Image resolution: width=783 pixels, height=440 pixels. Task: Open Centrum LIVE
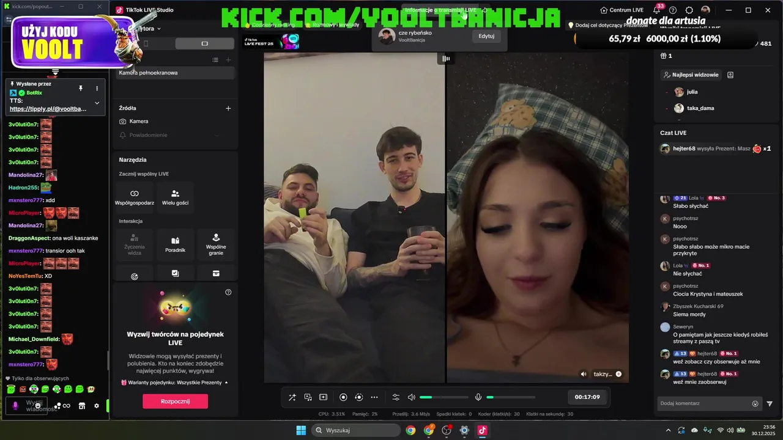pyautogui.click(x=622, y=10)
